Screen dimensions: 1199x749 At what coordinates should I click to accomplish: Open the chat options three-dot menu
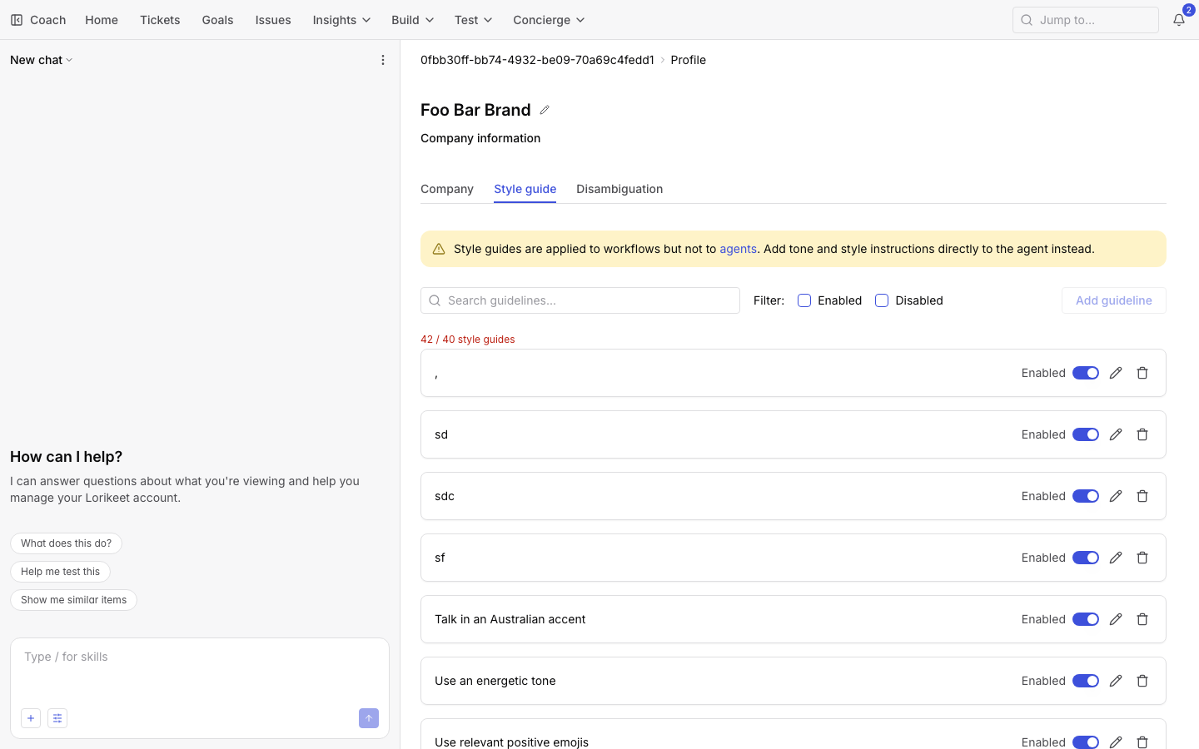pyautogui.click(x=383, y=60)
